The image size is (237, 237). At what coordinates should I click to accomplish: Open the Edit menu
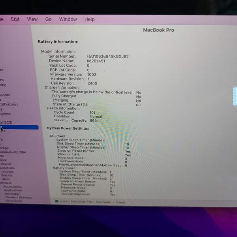15,19
